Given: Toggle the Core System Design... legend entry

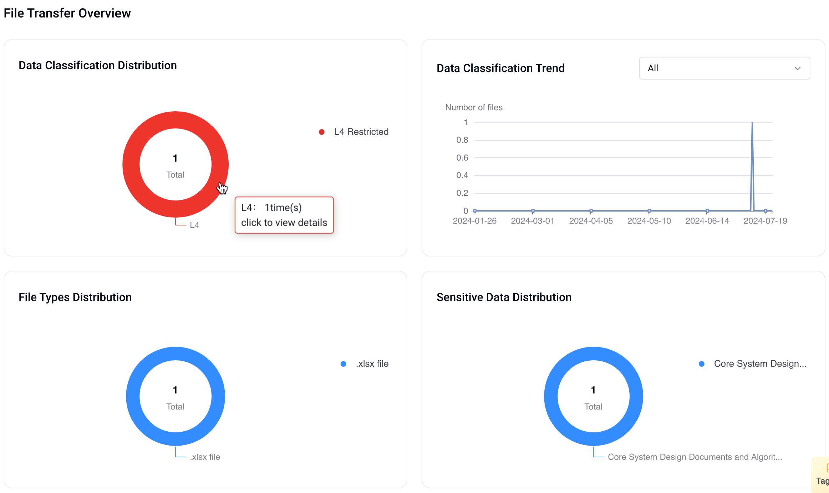Looking at the screenshot, I should (753, 364).
